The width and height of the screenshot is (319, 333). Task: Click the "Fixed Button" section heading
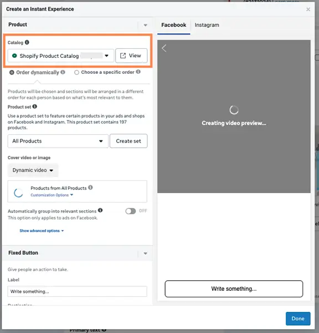(x=23, y=253)
